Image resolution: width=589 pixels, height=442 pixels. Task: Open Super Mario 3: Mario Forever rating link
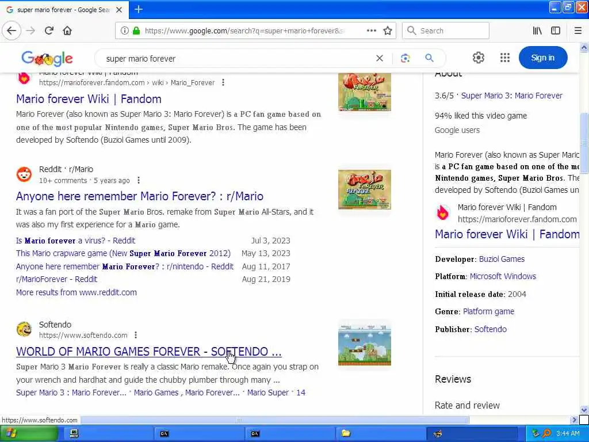(511, 96)
